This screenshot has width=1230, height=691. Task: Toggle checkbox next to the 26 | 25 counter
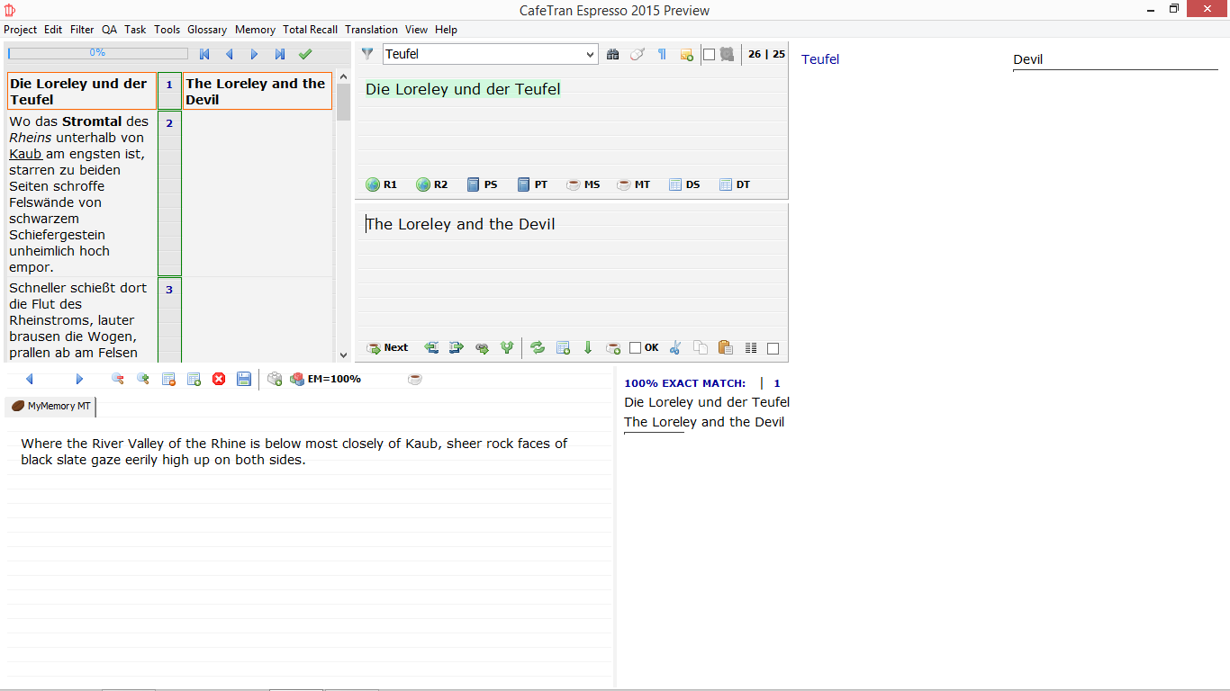click(709, 54)
